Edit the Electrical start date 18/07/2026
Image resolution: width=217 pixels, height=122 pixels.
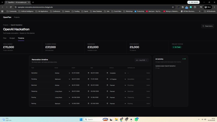click(x=76, y=85)
